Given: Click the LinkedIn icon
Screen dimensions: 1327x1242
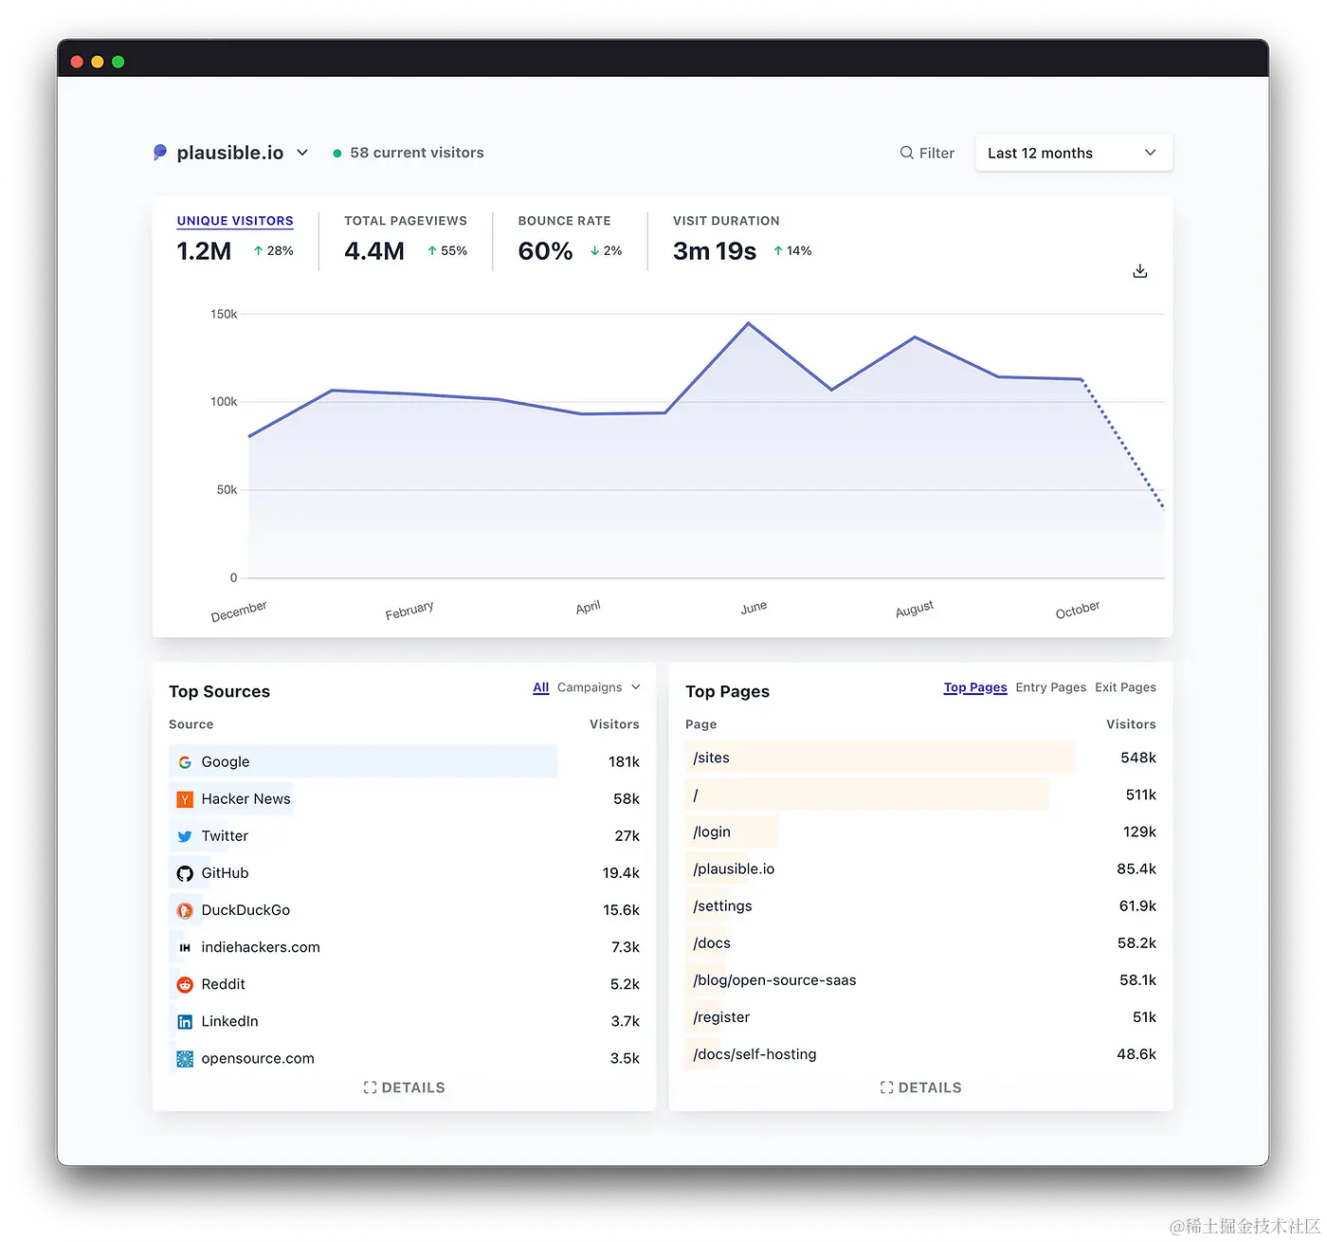Looking at the screenshot, I should (x=185, y=1021).
